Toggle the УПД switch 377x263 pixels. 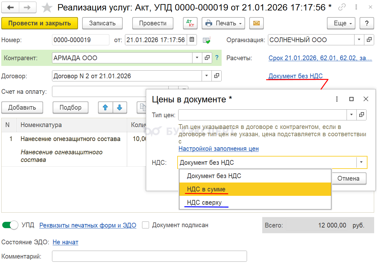pos(10,225)
